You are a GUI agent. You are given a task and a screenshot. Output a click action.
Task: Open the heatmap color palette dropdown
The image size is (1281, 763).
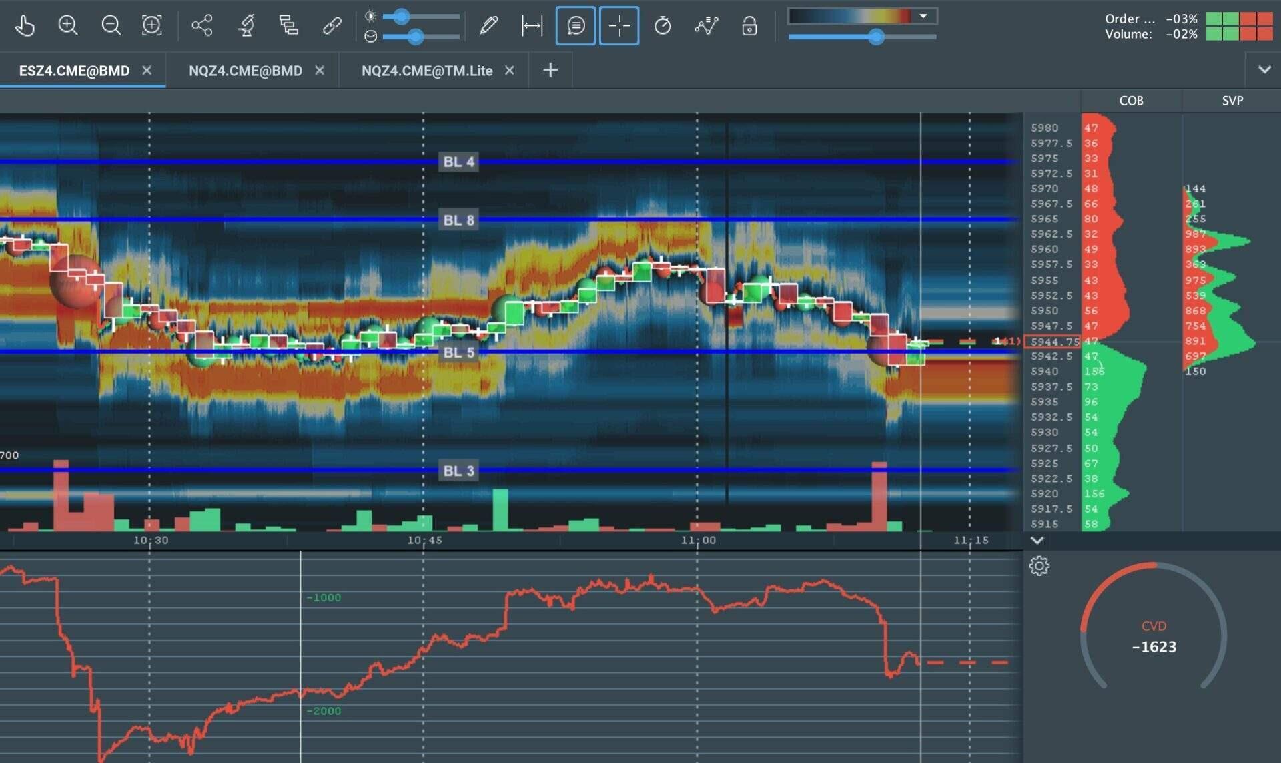923,14
